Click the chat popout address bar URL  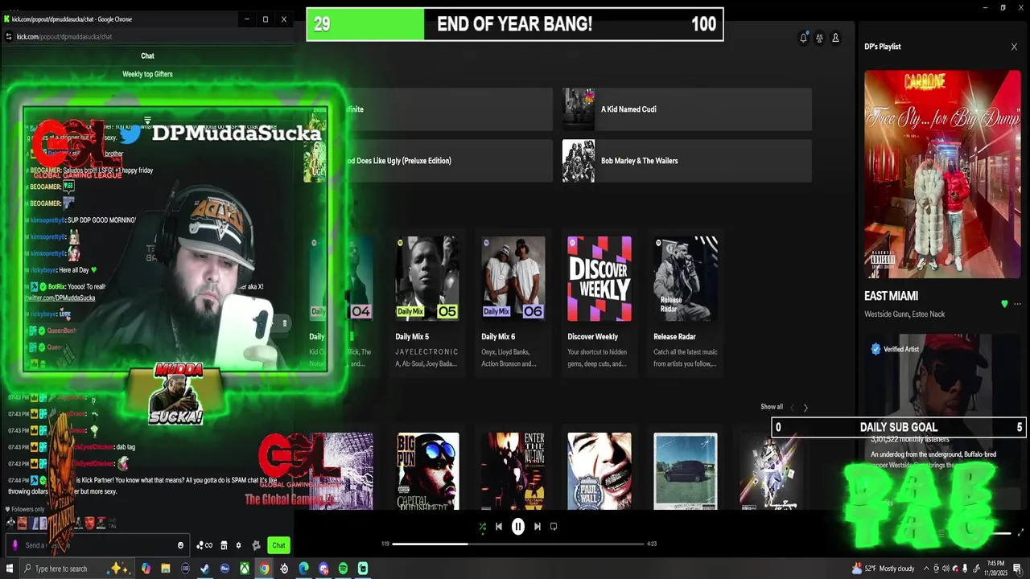pos(64,36)
